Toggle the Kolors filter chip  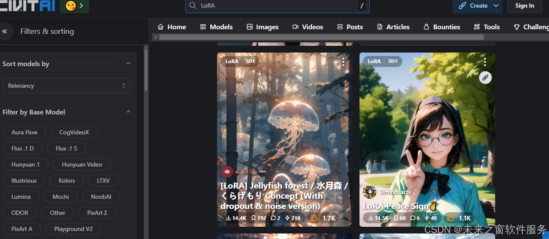67,181
